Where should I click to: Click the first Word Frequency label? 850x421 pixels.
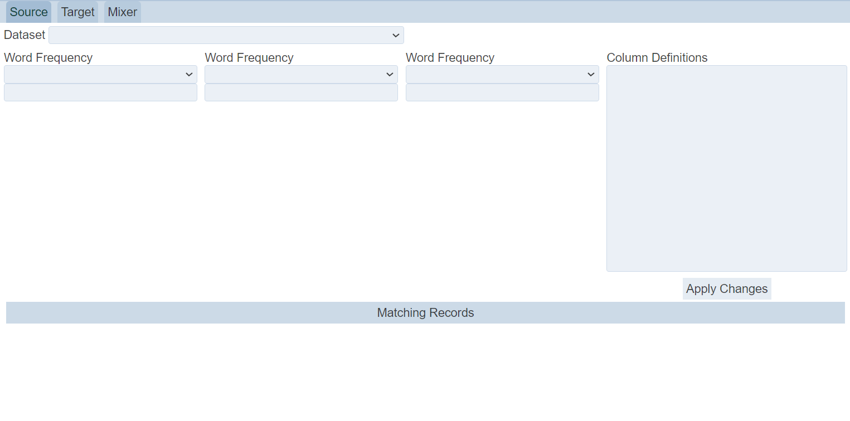tap(48, 58)
